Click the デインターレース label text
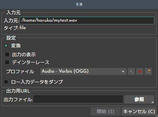The width and height of the screenshot is (158, 117). coord(31,62)
